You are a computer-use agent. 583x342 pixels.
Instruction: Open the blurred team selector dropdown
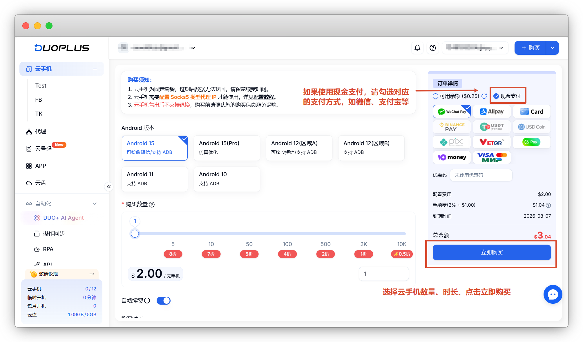pyautogui.click(x=157, y=48)
